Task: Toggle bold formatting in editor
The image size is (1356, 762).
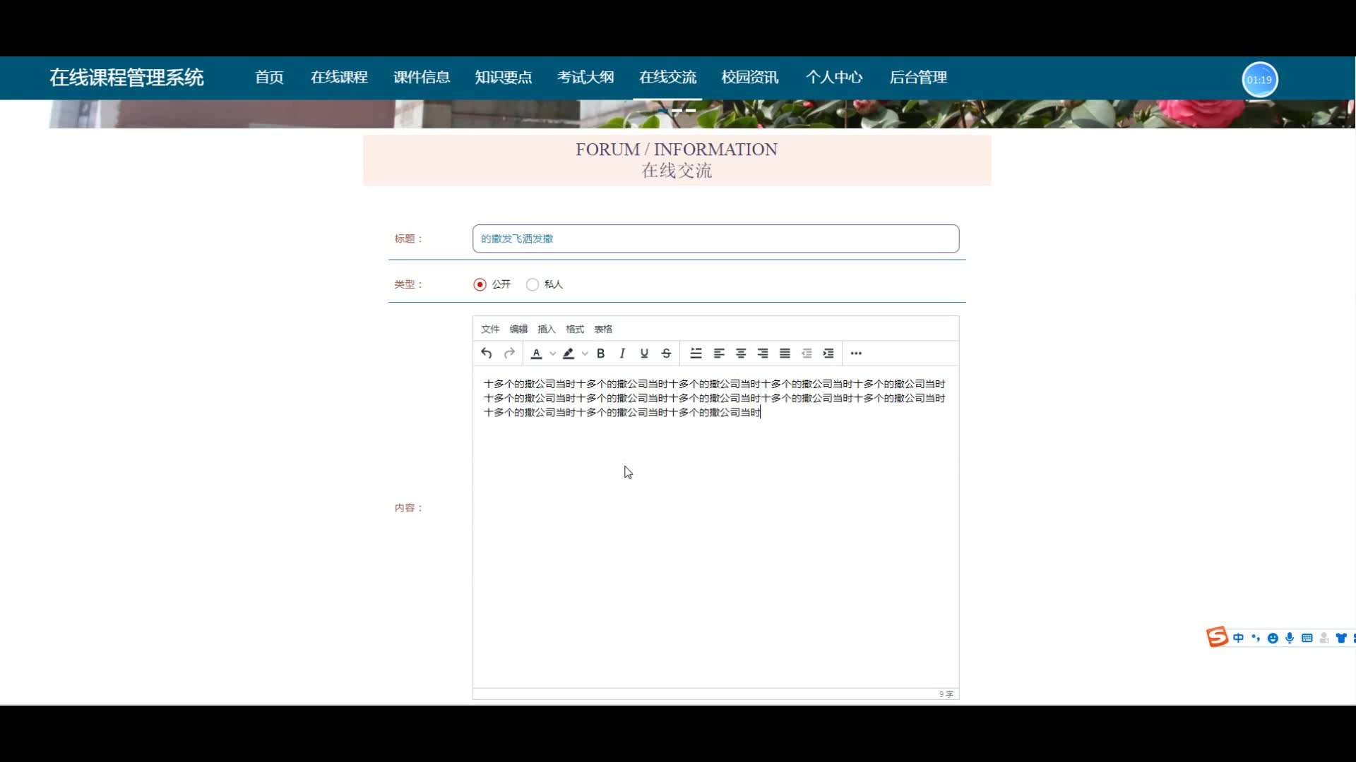Action: (x=600, y=353)
